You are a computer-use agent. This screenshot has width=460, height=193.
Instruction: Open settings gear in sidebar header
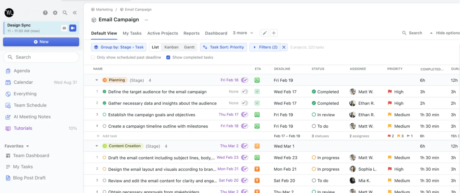[55, 13]
